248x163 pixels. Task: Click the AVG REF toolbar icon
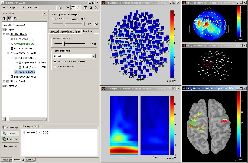72,7
